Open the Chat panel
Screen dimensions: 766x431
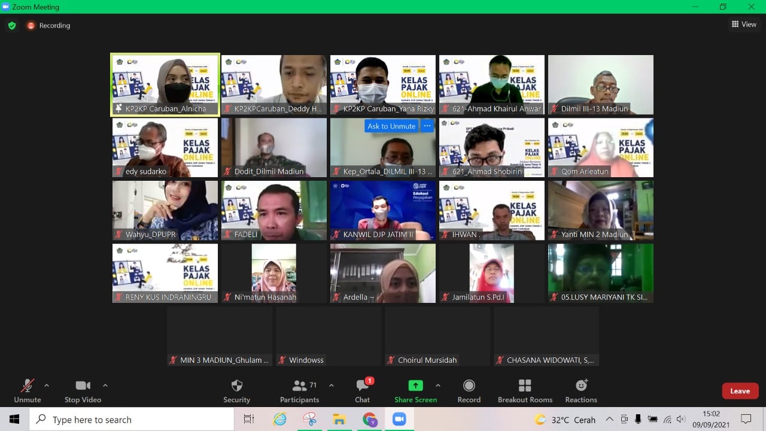point(362,391)
